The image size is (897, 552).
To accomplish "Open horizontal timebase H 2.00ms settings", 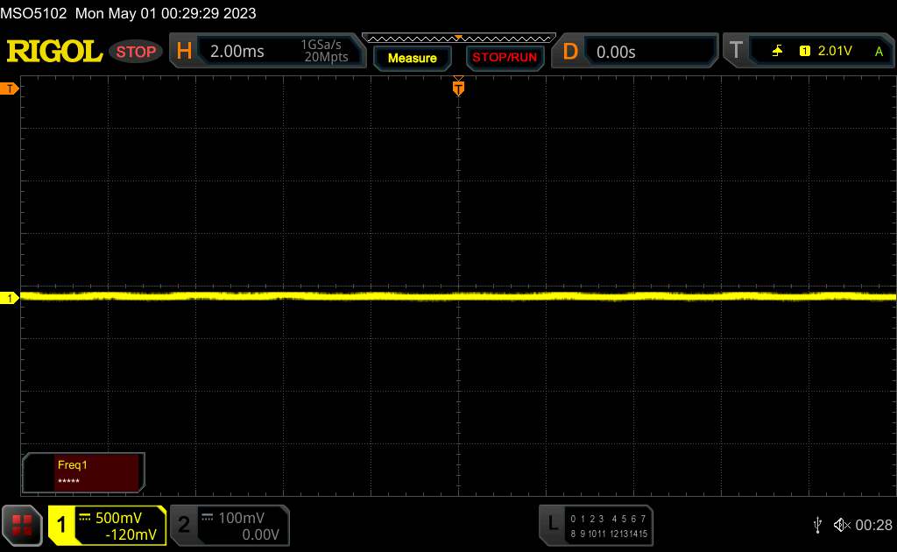I will point(267,51).
